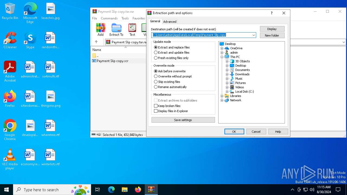This screenshot has width=347, height=195.
Task: Open the Commands menu in WinRAR
Action: [109, 18]
